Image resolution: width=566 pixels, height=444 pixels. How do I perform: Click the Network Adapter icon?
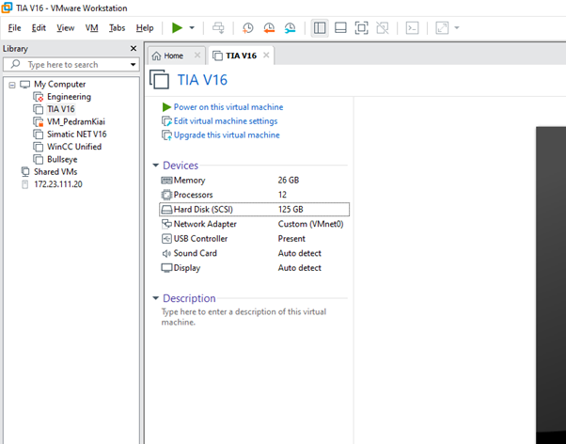tap(166, 224)
